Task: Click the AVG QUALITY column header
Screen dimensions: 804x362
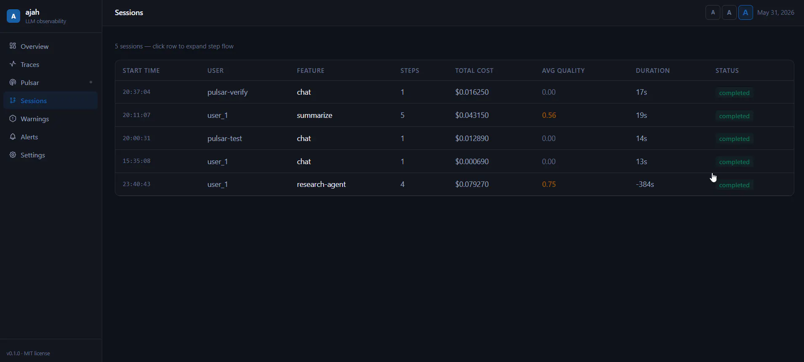Action: (x=563, y=71)
